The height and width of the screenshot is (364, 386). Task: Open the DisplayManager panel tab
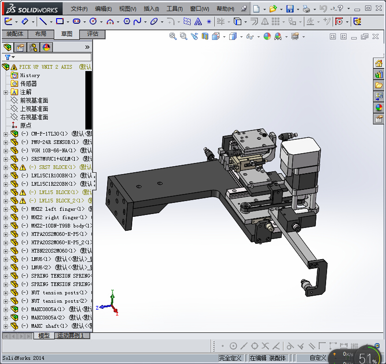click(x=46, y=47)
